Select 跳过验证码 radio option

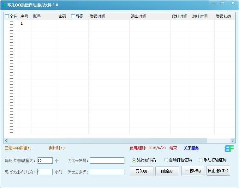tap(134, 160)
